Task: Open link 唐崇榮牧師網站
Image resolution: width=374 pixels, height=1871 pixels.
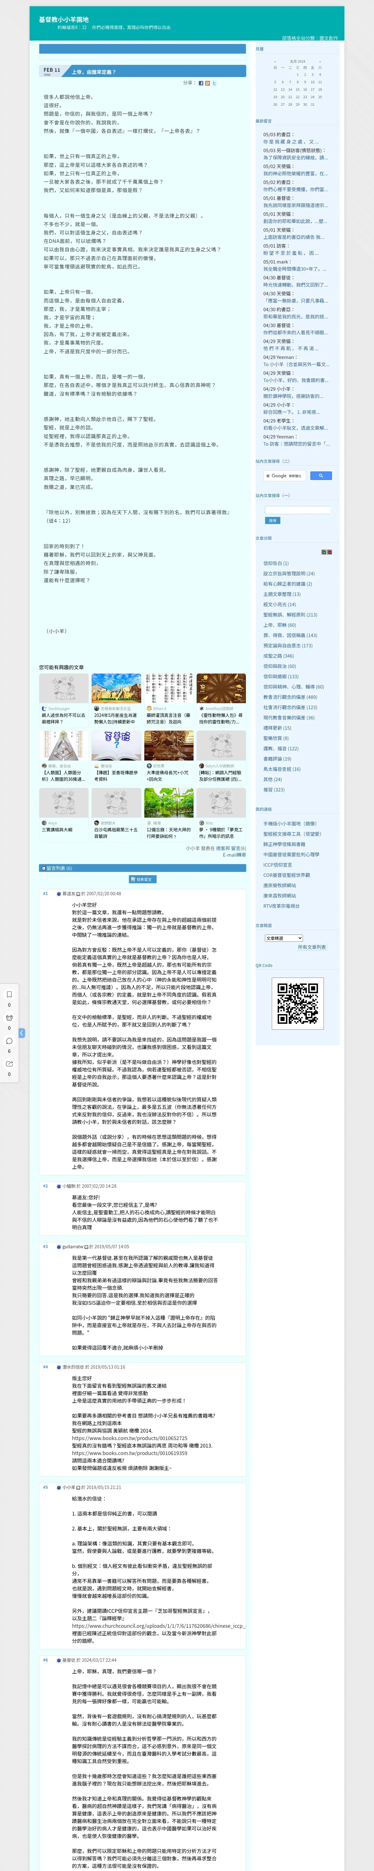Action: pos(280,885)
